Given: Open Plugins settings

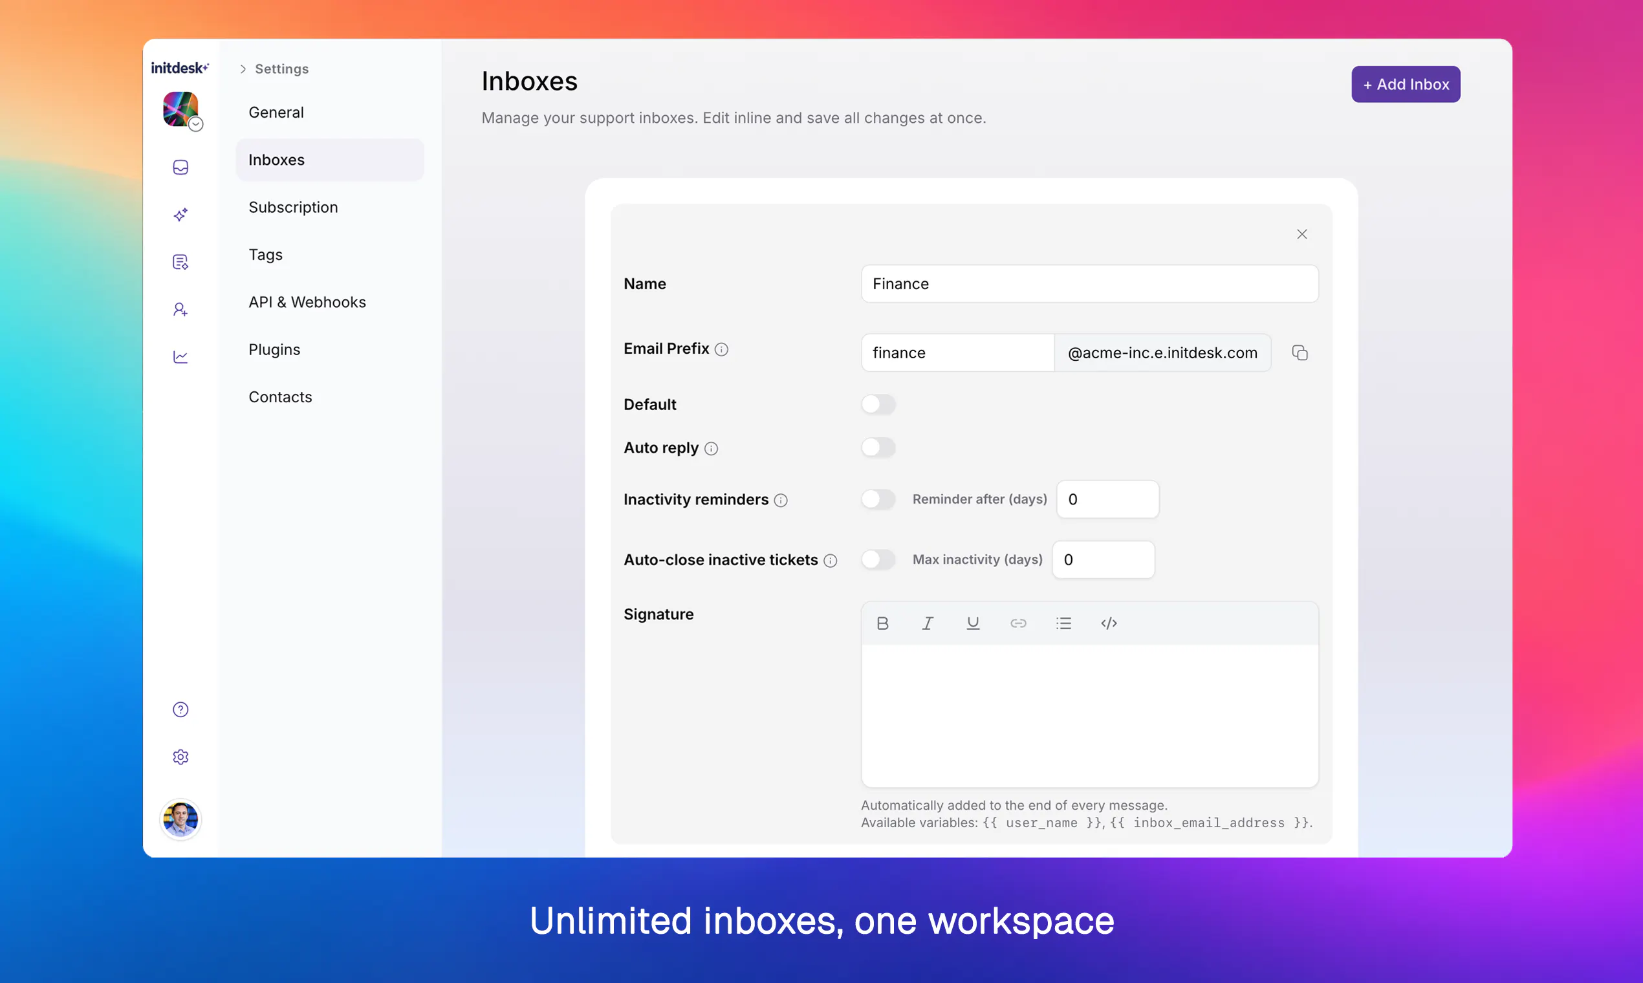Looking at the screenshot, I should point(330,349).
